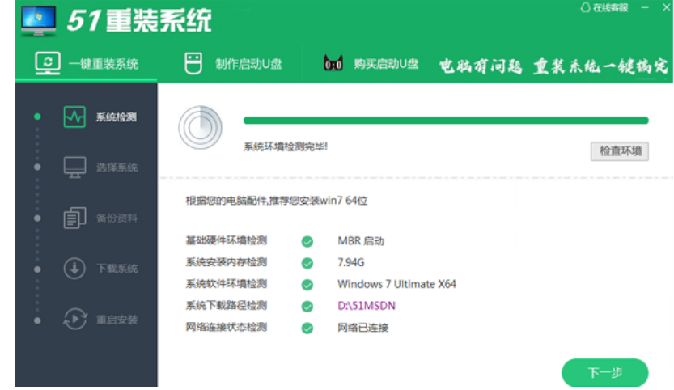This screenshot has height=390, width=674.
Task: Click the 电脑有问题 重装系统一键搞定 slogan banner
Action: [x=553, y=66]
